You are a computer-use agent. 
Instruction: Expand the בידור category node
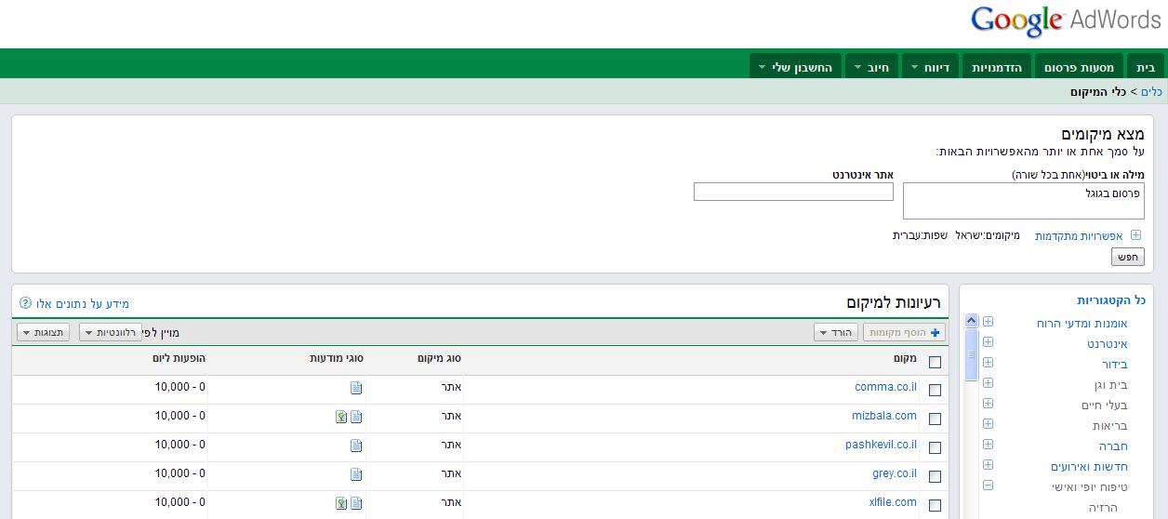[988, 363]
